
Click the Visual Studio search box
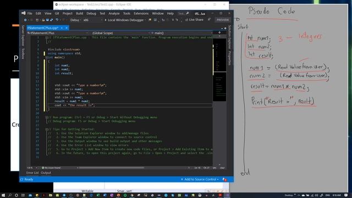[183, 13]
